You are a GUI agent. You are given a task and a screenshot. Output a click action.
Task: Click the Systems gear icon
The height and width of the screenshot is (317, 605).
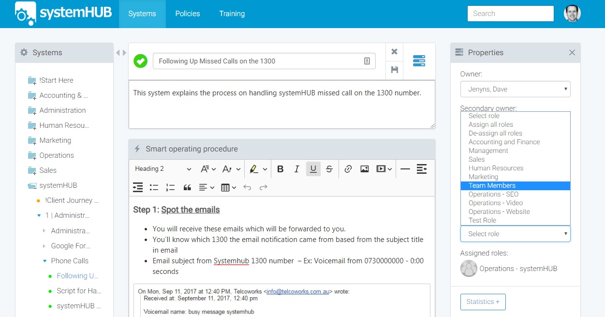(24, 52)
